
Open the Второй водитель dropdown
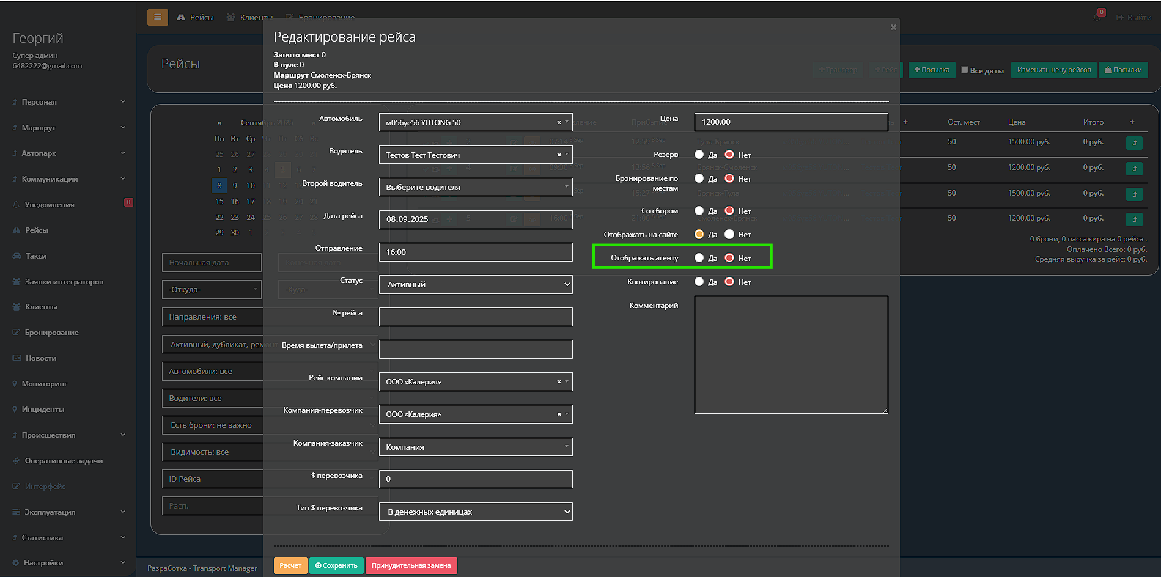[475, 187]
